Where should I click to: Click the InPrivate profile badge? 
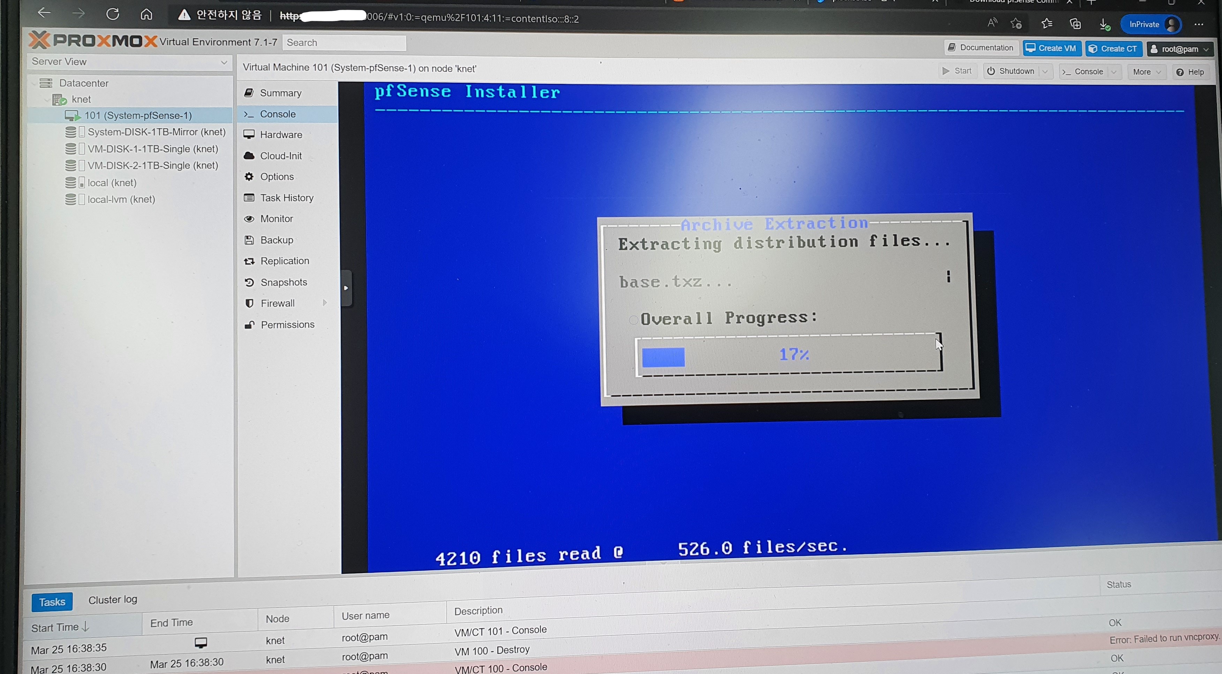tap(1151, 24)
